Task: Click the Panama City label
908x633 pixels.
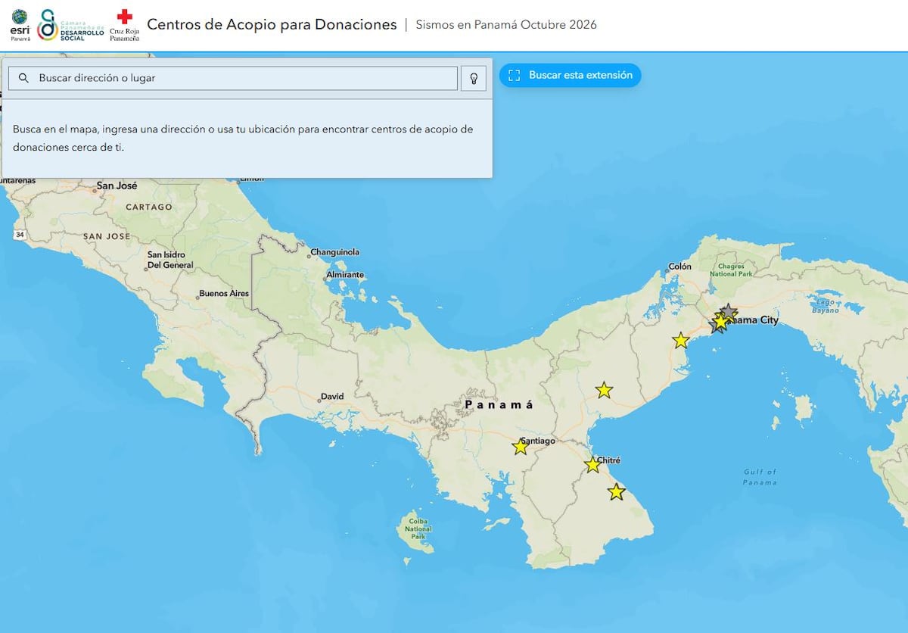Action: click(753, 320)
